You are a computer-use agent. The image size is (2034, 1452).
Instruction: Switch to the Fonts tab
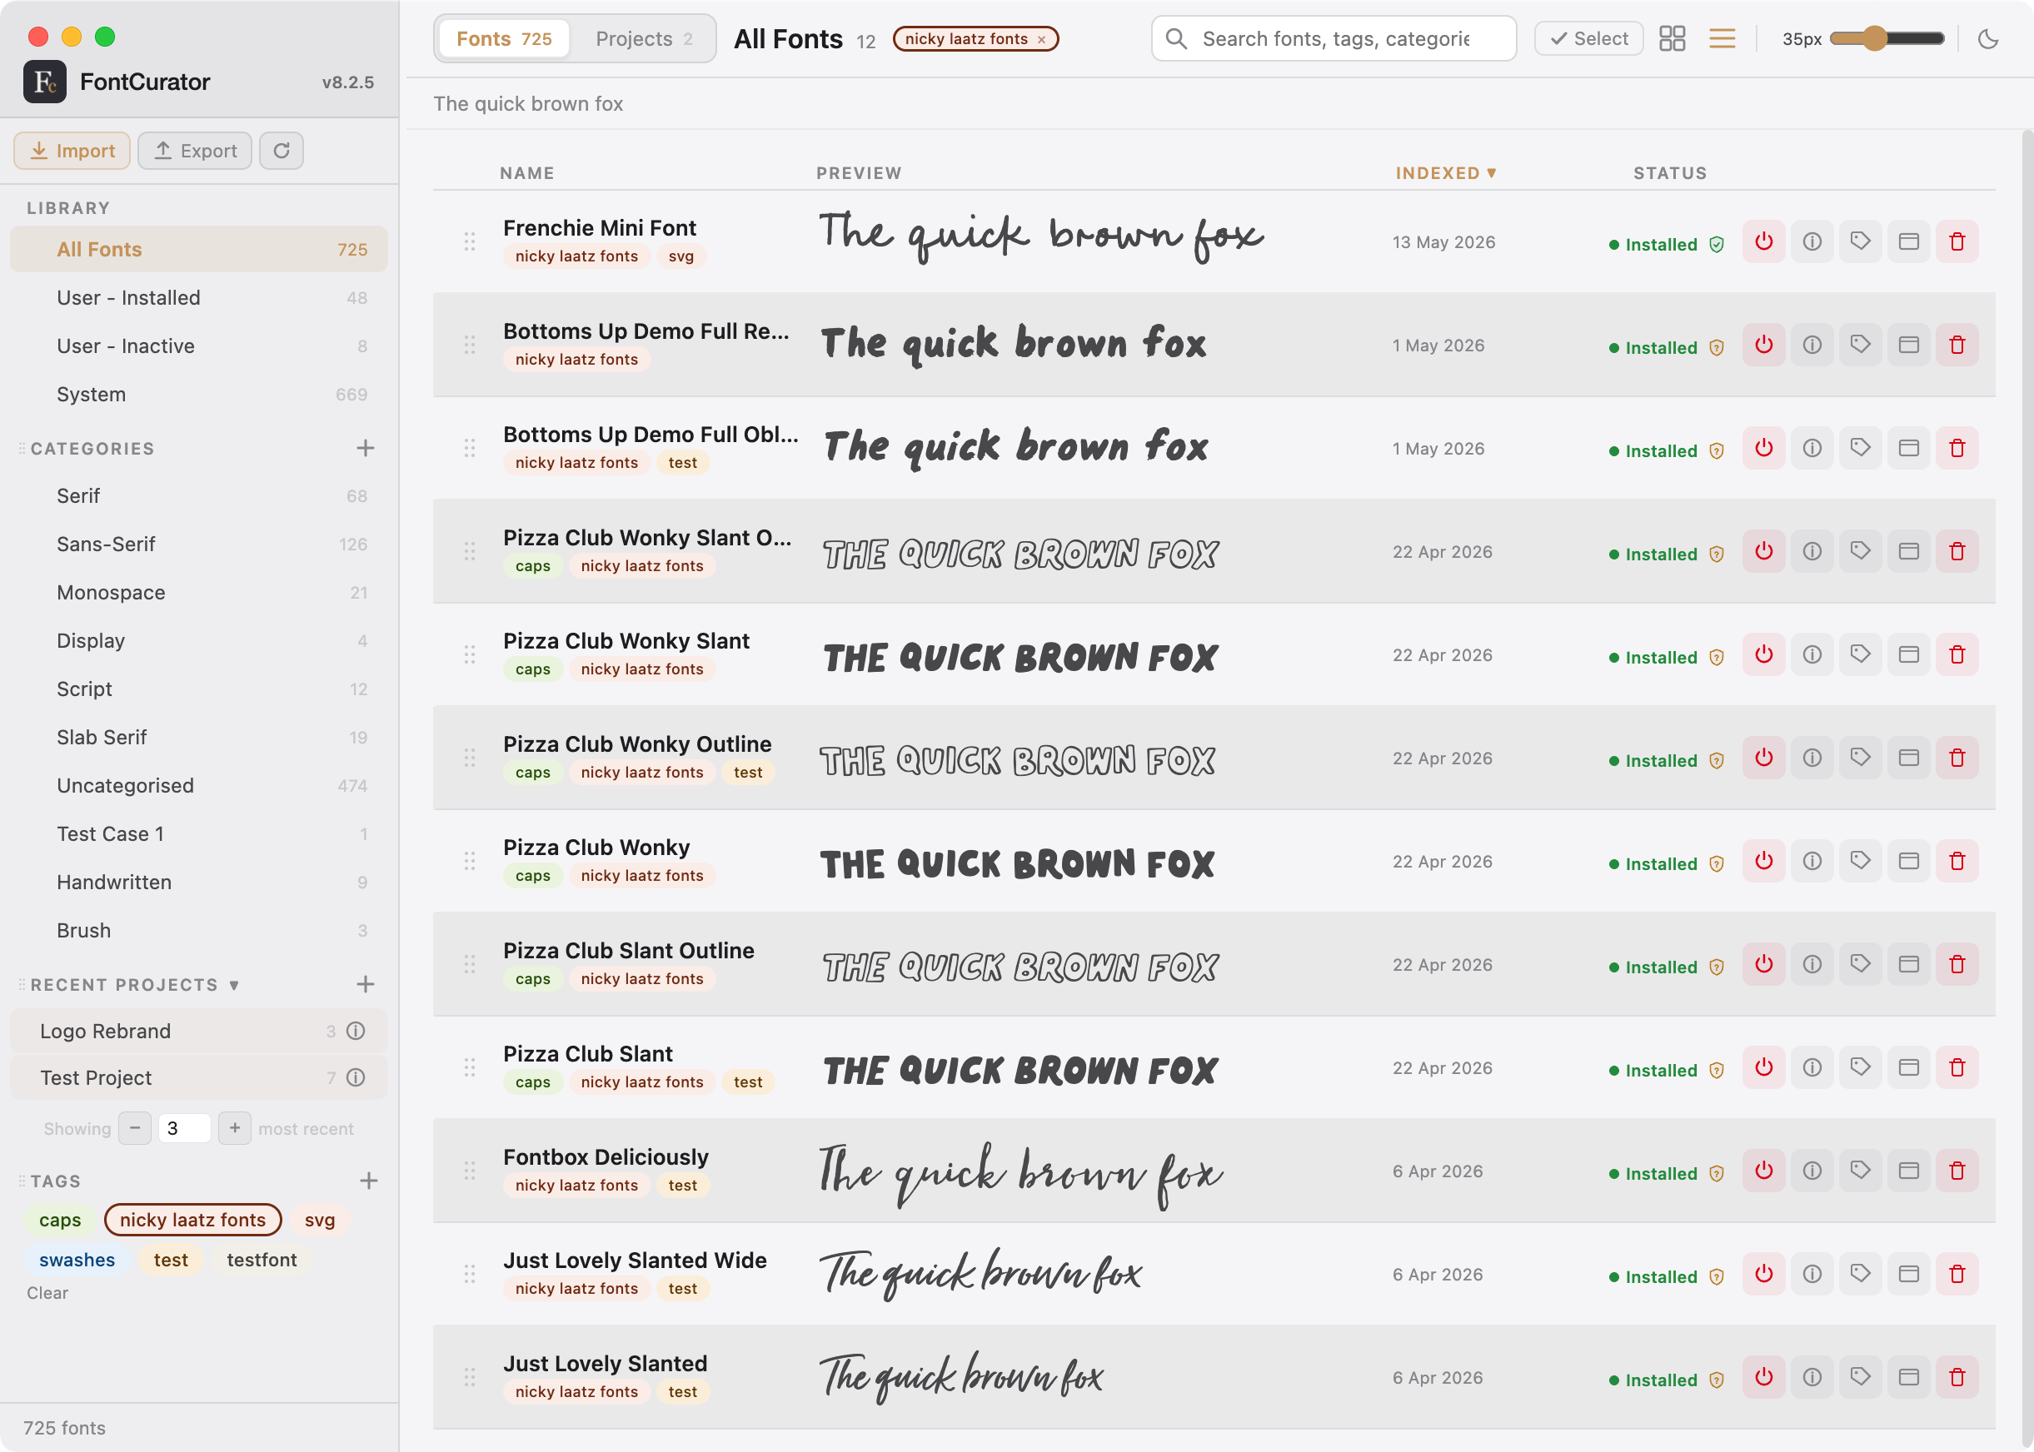click(x=504, y=38)
